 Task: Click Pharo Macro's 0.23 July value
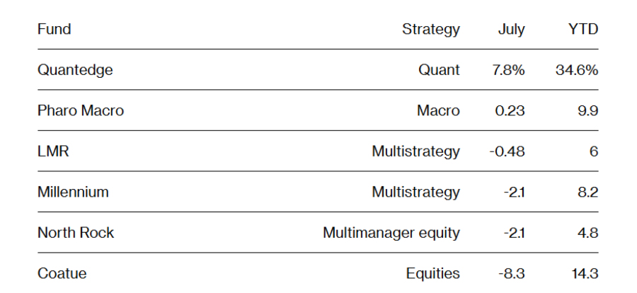pyautogui.click(x=510, y=110)
